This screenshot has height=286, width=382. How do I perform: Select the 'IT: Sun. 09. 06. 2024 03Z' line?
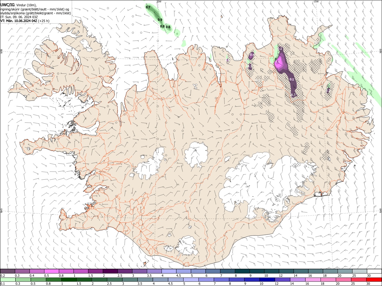19,17
